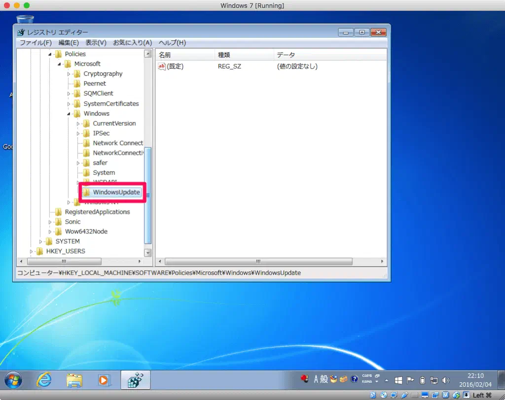Click the tree scrollbar's up arrow
The image size is (505, 400).
click(147, 54)
